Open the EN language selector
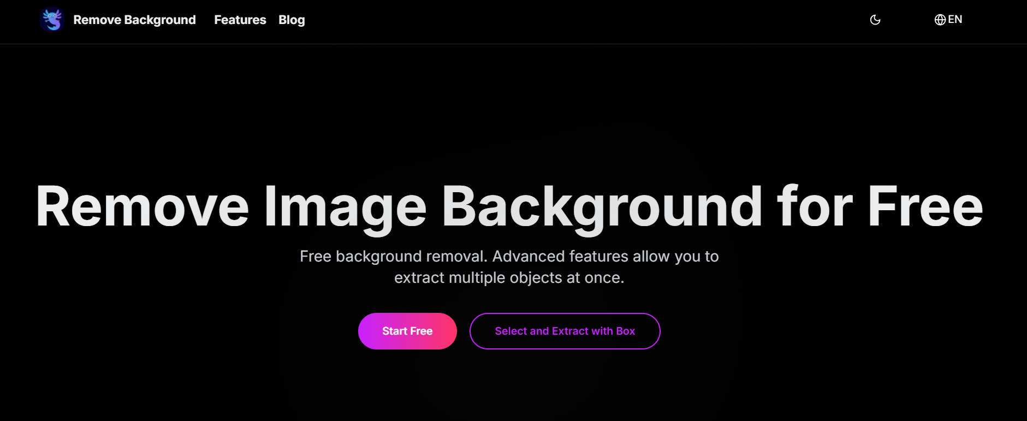 pyautogui.click(x=948, y=20)
